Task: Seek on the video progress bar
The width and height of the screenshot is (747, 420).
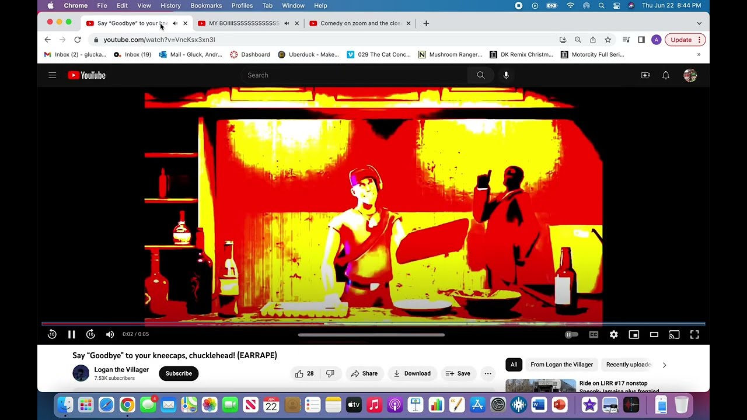Action: (x=373, y=323)
